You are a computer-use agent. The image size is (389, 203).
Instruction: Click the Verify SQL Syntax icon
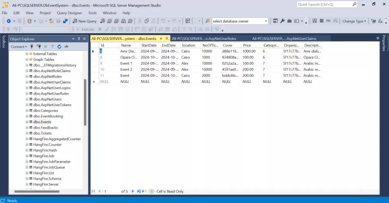click(380, 21)
